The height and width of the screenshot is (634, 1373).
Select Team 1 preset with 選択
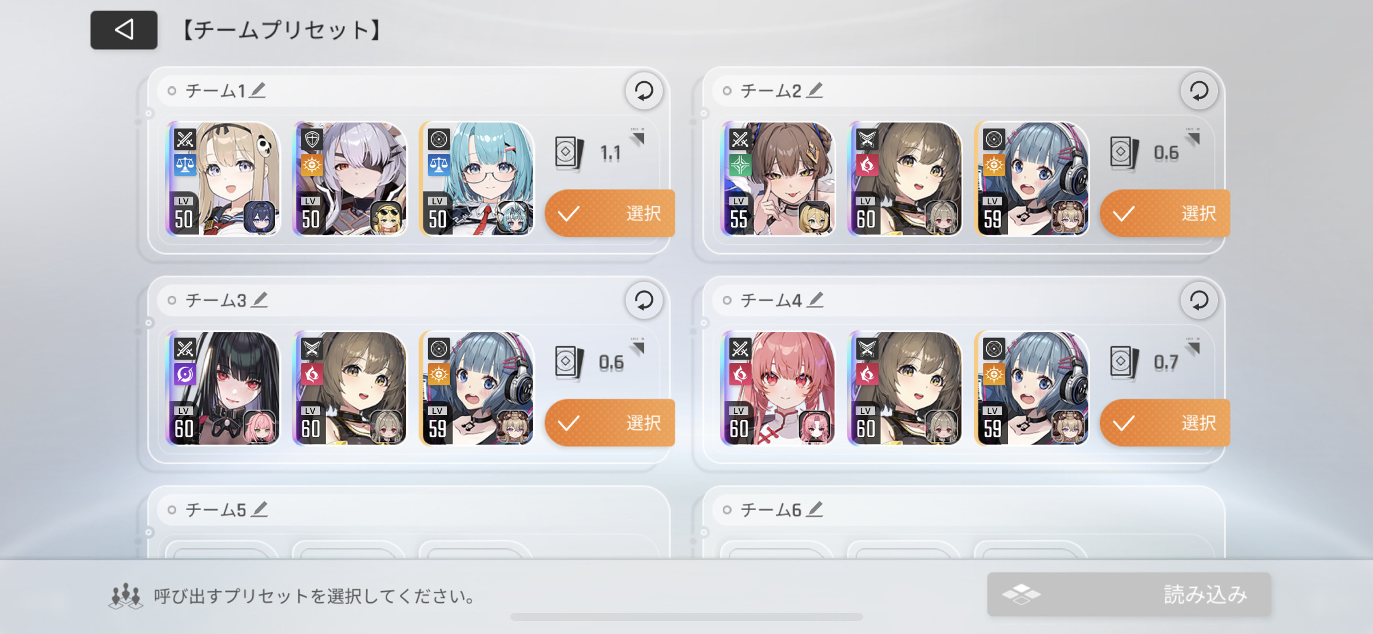point(610,213)
